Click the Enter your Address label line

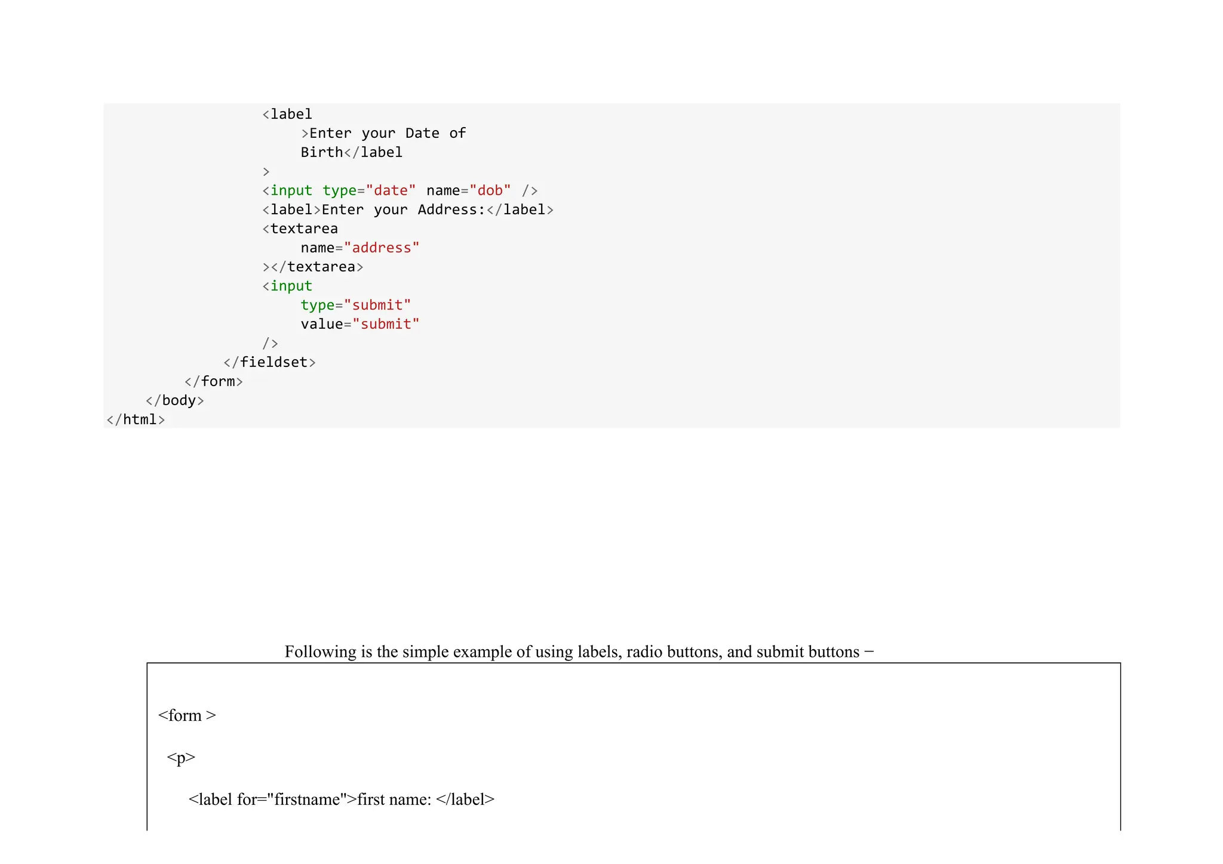click(x=408, y=209)
